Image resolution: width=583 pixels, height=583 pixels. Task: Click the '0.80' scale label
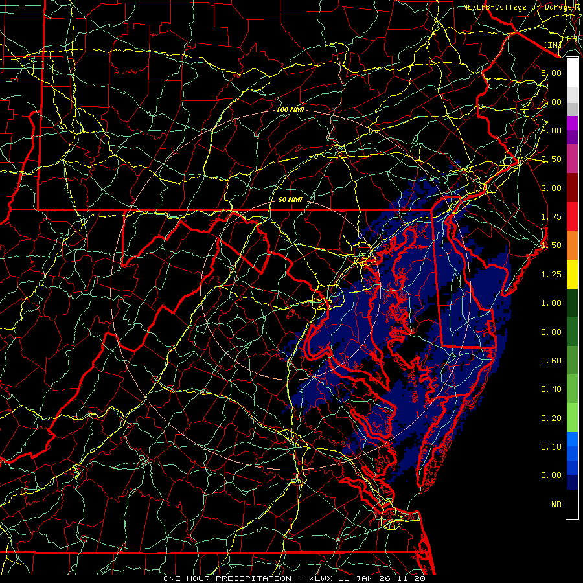tap(551, 332)
